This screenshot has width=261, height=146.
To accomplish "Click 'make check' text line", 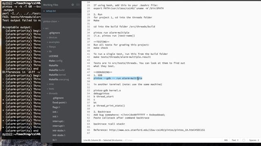I will pyautogui.click(x=101, y=48).
